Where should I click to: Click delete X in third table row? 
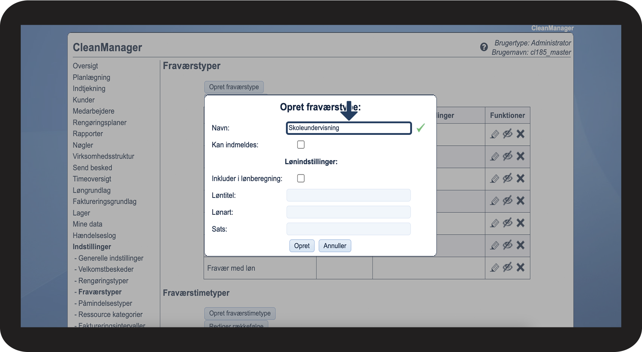click(x=520, y=179)
